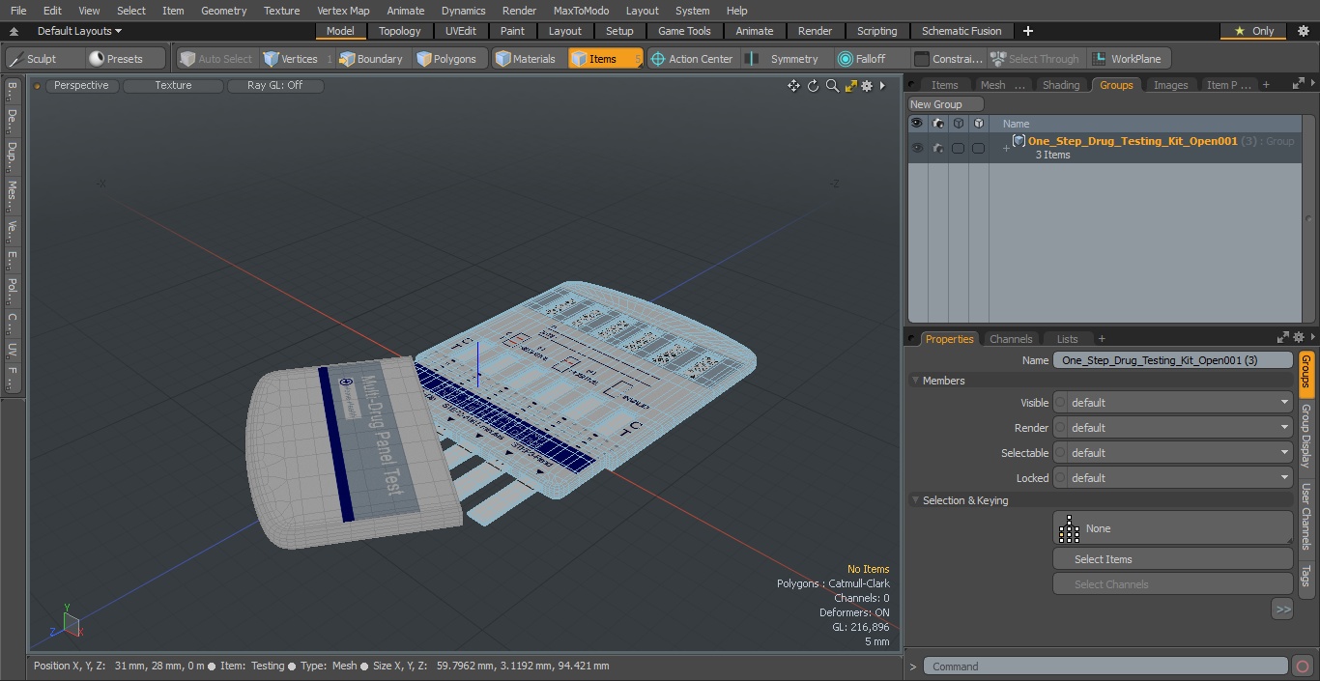The width and height of the screenshot is (1320, 681).
Task: Expand the One_Step_Drug_Testing_Kit_Open001 group tree
Action: point(1006,149)
